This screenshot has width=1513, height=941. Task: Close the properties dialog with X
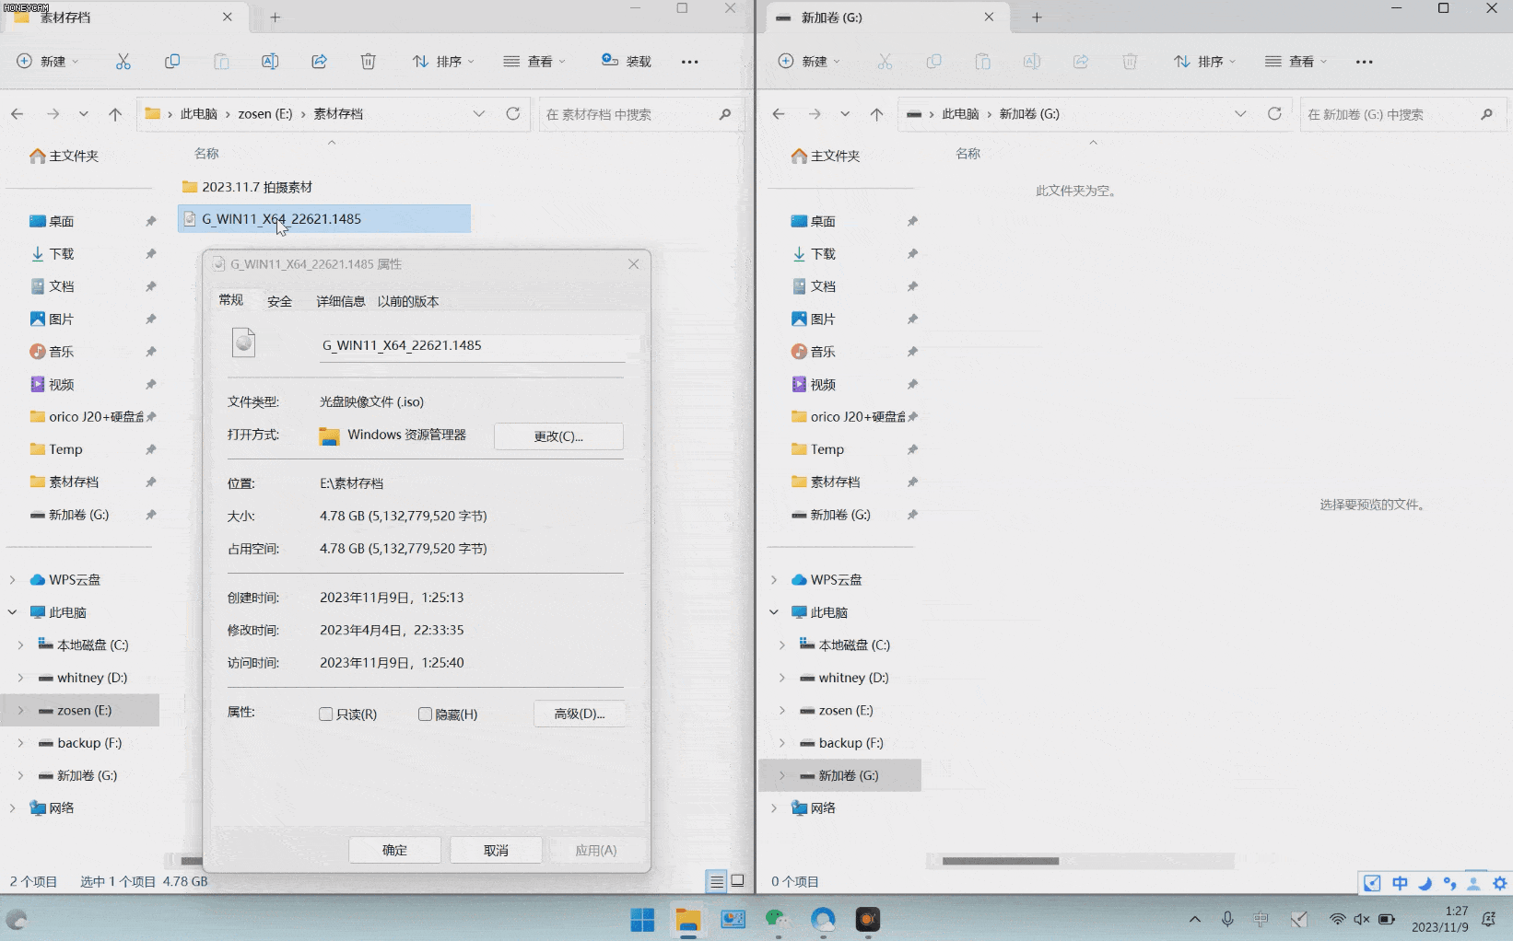tap(633, 264)
